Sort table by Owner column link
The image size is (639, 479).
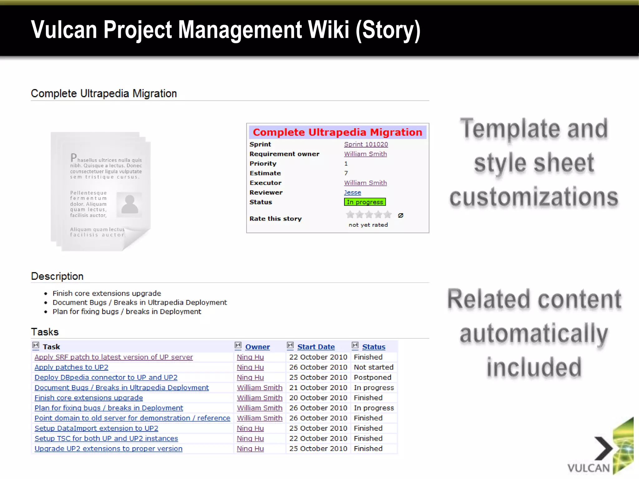[x=257, y=347]
